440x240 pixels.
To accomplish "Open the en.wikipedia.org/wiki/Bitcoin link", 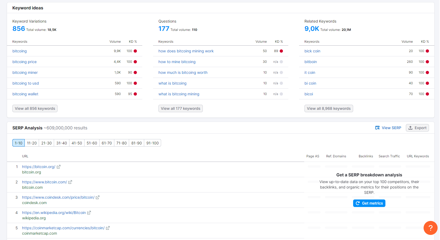I will (x=54, y=213).
